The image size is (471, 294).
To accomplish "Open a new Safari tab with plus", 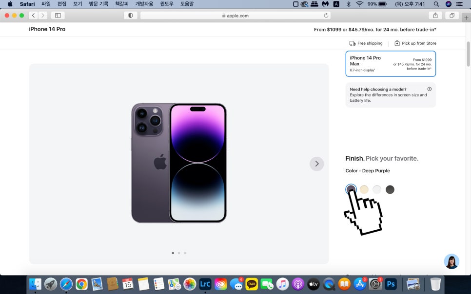I will (466, 18).
